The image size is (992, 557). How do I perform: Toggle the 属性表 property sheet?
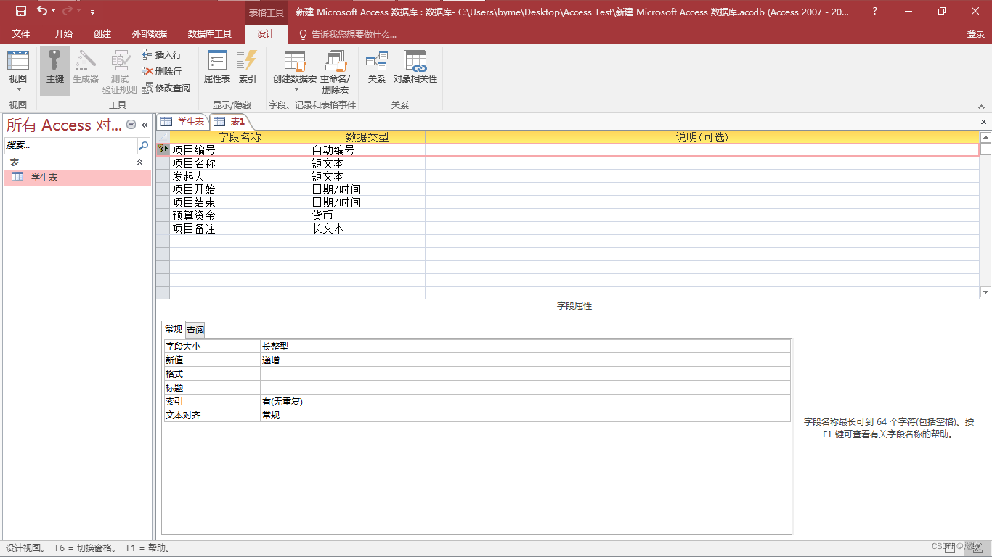tap(217, 67)
